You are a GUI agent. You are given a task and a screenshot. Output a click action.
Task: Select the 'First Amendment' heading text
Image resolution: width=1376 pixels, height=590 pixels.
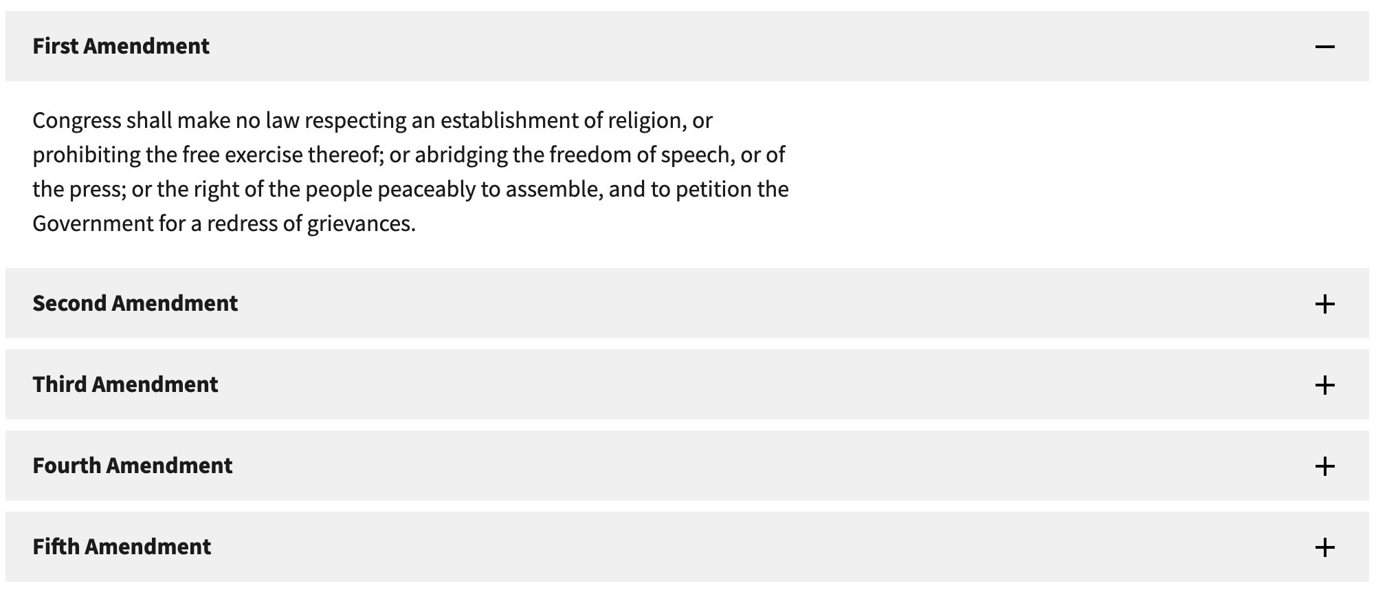121,46
